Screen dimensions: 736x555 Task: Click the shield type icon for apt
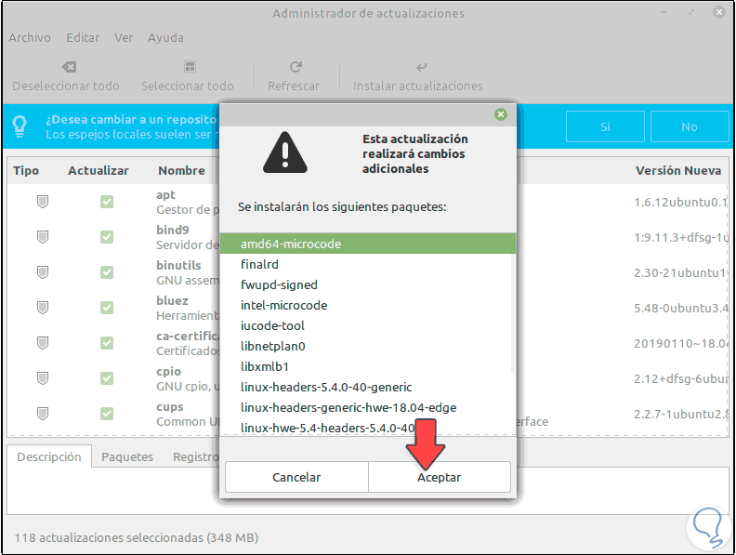click(43, 202)
